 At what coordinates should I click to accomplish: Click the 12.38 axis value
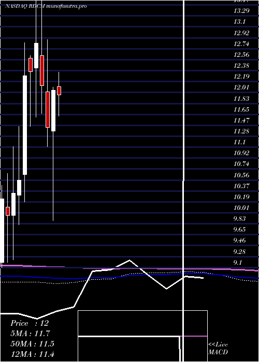coord(241,66)
